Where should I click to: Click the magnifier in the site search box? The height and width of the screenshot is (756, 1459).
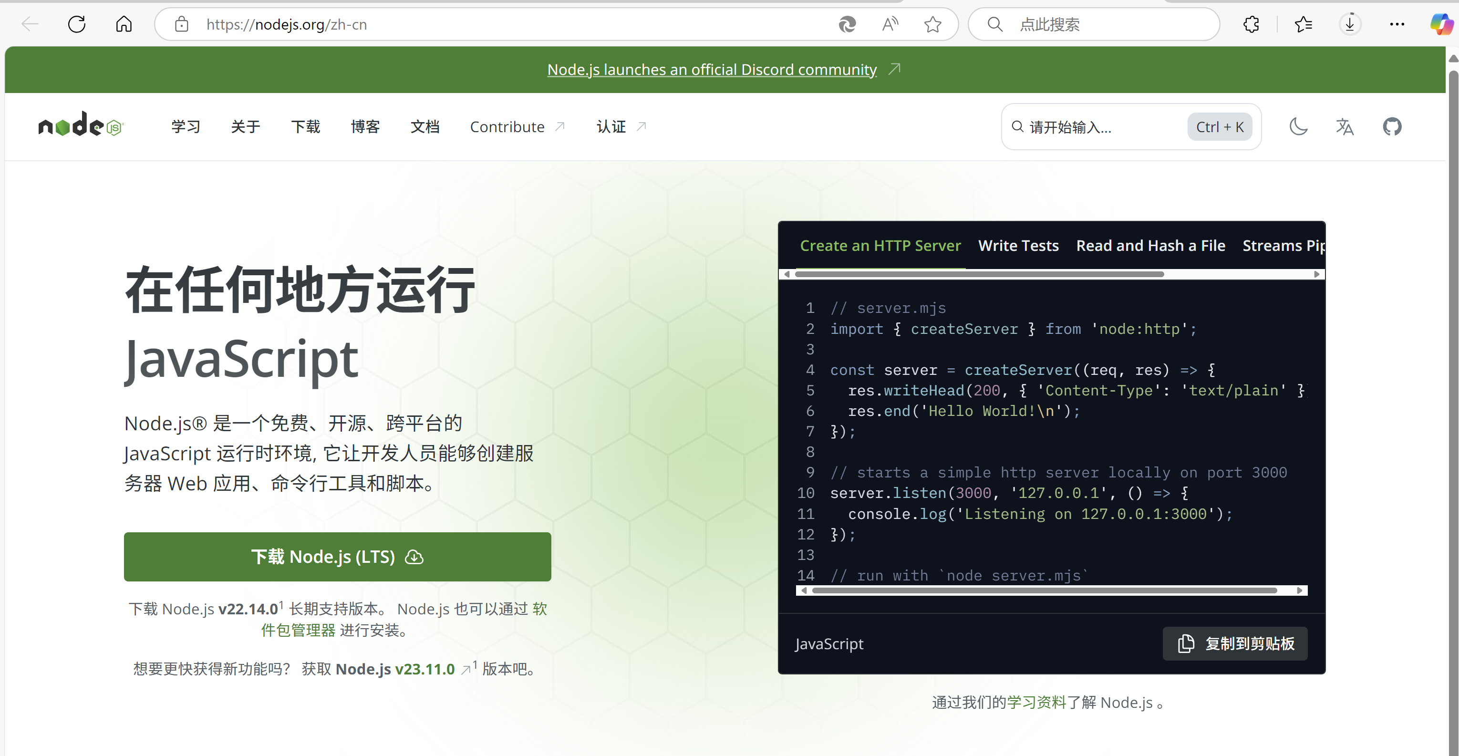(x=1018, y=126)
